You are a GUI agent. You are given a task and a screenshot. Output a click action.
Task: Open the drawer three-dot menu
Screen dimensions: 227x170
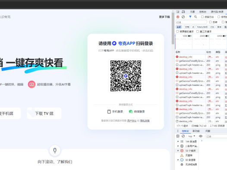coord(178,131)
